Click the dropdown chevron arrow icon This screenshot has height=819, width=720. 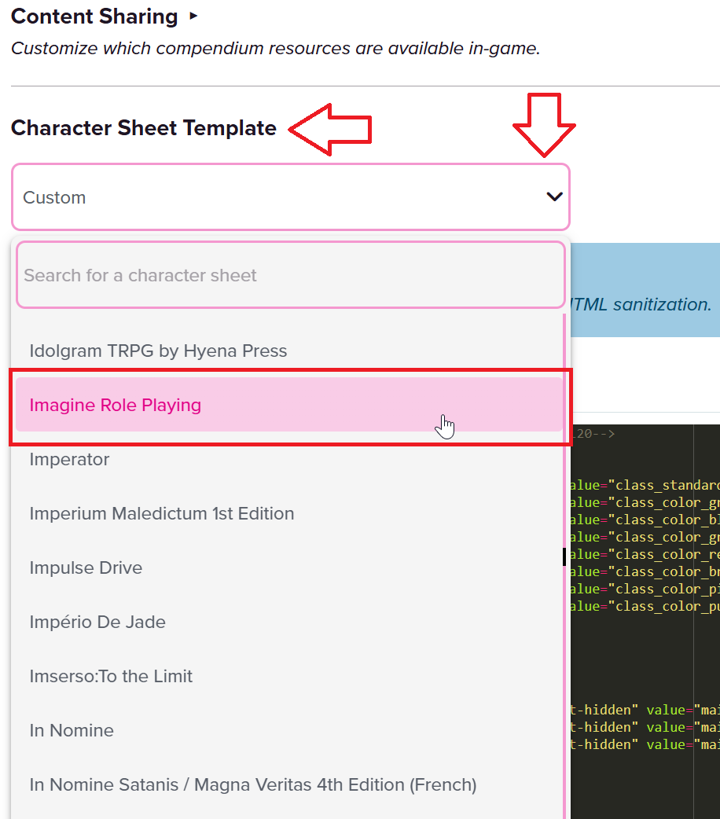(x=554, y=197)
